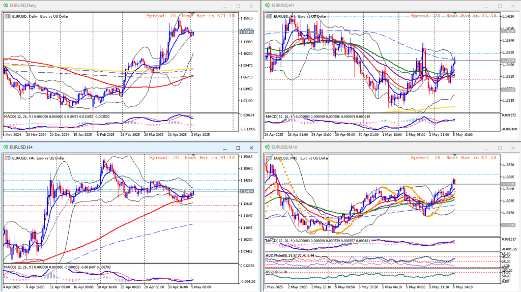Click the 1.14000 level tag on H1 chart
This screenshot has width=521, height=292.
coord(508,31)
